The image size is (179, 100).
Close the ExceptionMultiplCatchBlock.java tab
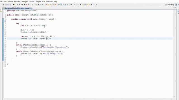[30, 8]
